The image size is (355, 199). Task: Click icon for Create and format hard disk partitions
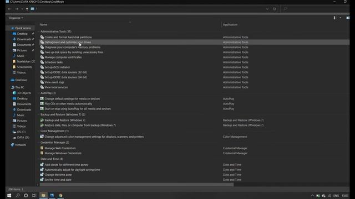coord(42,37)
